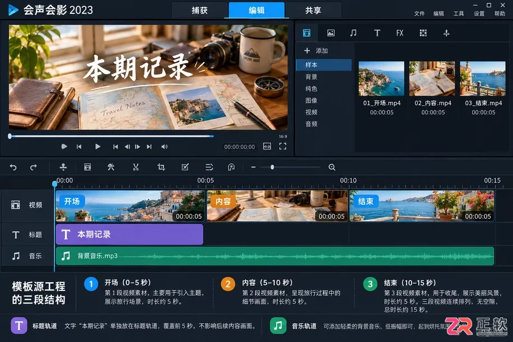Switch to the 编辑 tab
The image size is (513, 342).
(x=256, y=10)
